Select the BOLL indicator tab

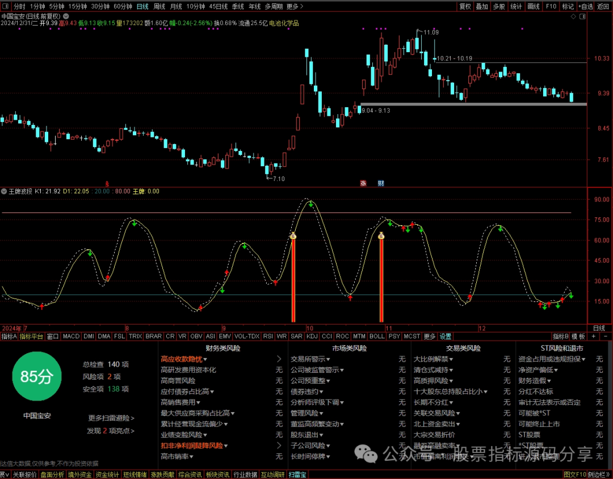pyautogui.click(x=377, y=337)
